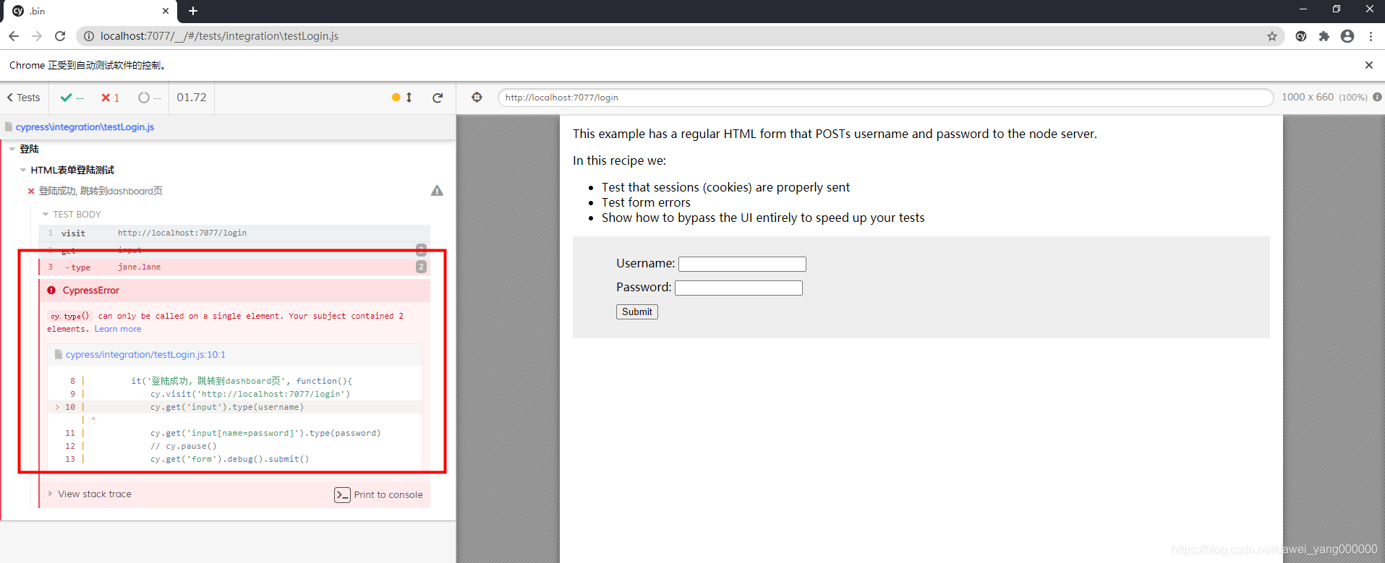
Task: Click the warning triangle on the failed test
Action: [x=437, y=191]
